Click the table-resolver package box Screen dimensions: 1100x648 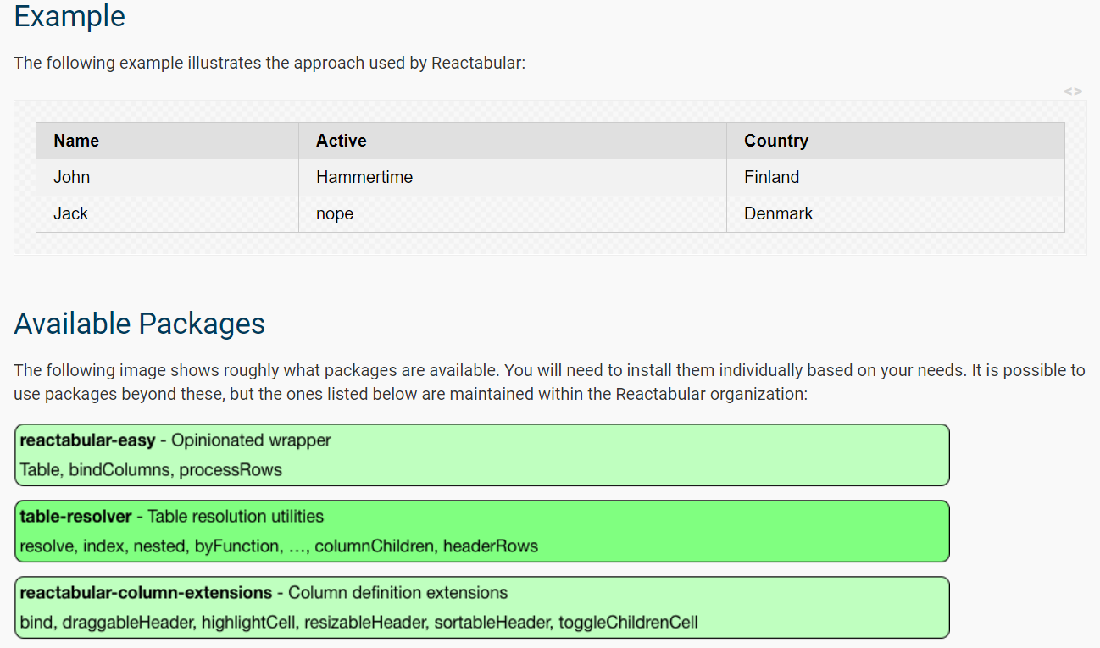tap(482, 531)
